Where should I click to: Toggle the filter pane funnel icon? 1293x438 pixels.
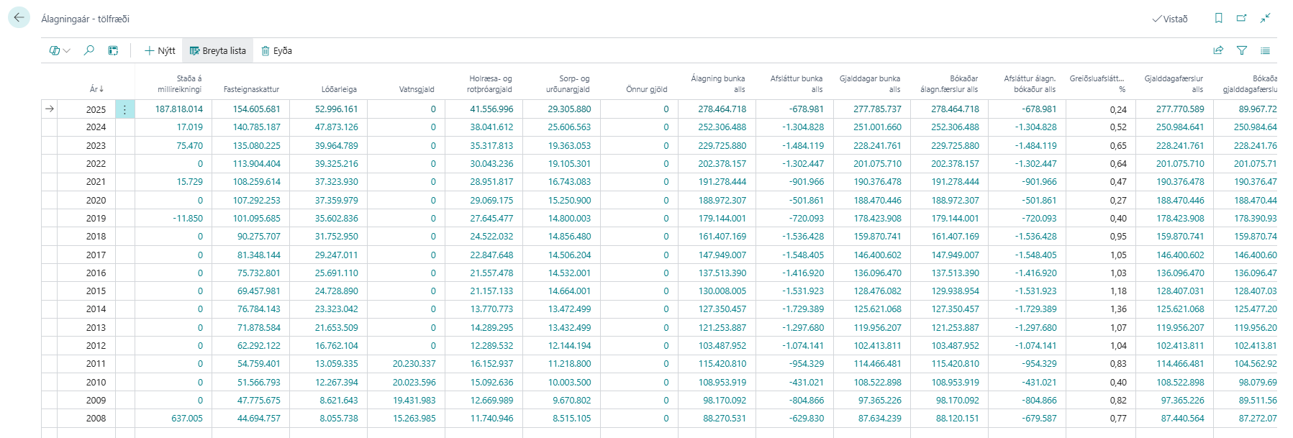(1242, 50)
